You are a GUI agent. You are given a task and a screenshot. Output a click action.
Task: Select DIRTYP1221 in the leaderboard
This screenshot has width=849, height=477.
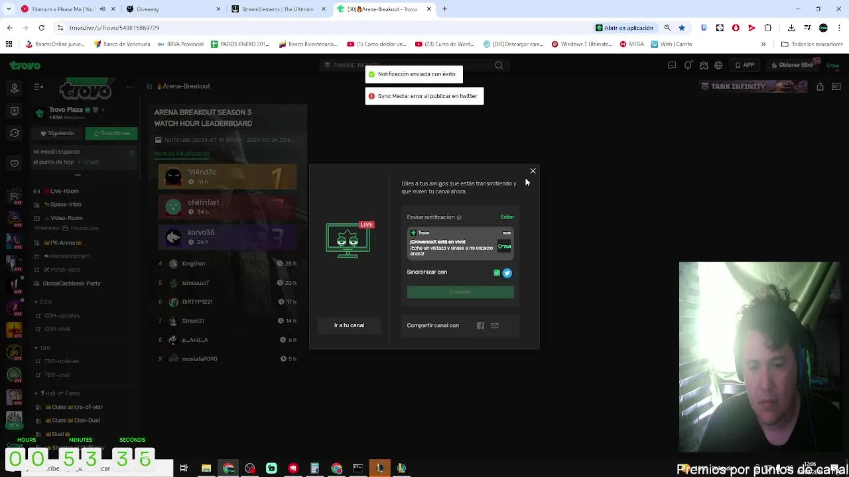click(228, 302)
